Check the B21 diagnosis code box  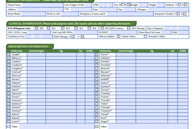[x=49, y=28]
